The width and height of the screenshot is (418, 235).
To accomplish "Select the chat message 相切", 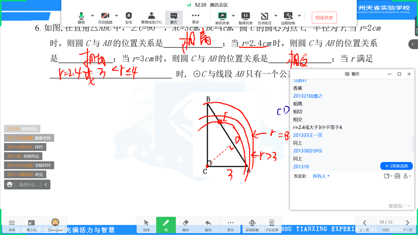I will coord(298,111).
